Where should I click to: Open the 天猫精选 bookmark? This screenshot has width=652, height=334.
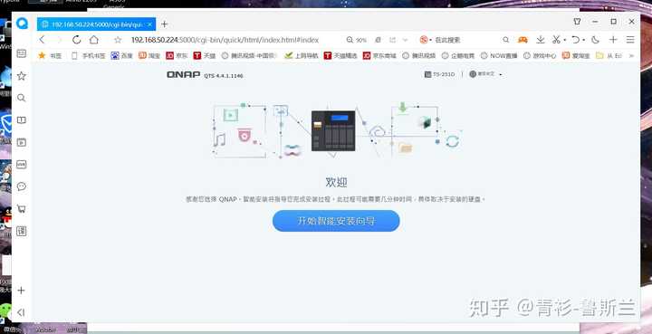coord(340,56)
